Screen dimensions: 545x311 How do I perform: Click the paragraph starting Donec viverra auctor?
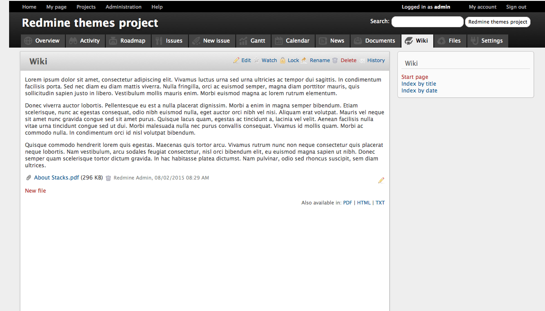(x=205, y=119)
